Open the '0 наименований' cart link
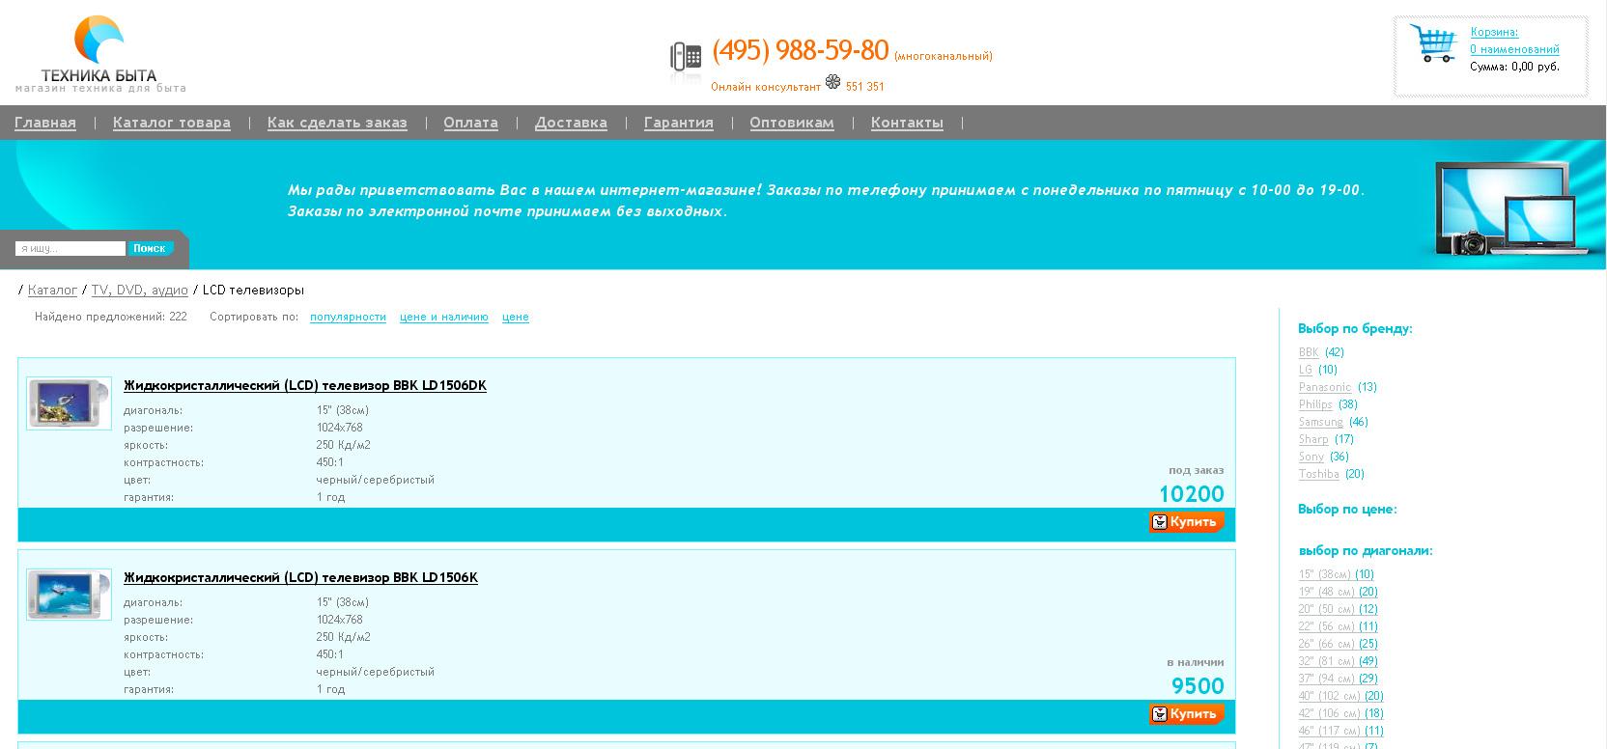The height and width of the screenshot is (749, 1607). (x=1514, y=49)
